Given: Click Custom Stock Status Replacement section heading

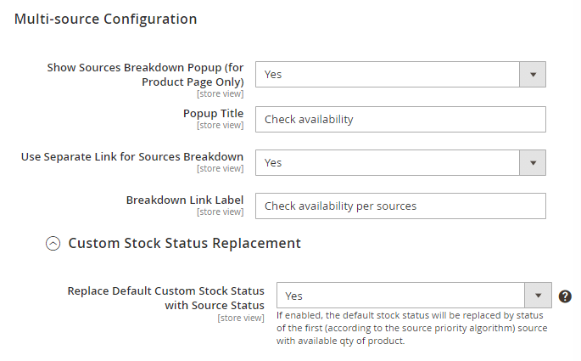Looking at the screenshot, I should pyautogui.click(x=184, y=244).
